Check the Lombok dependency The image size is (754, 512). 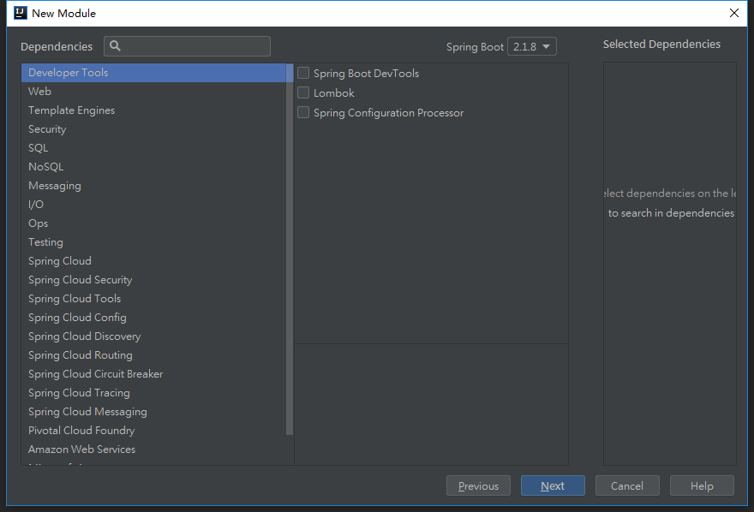[303, 92]
